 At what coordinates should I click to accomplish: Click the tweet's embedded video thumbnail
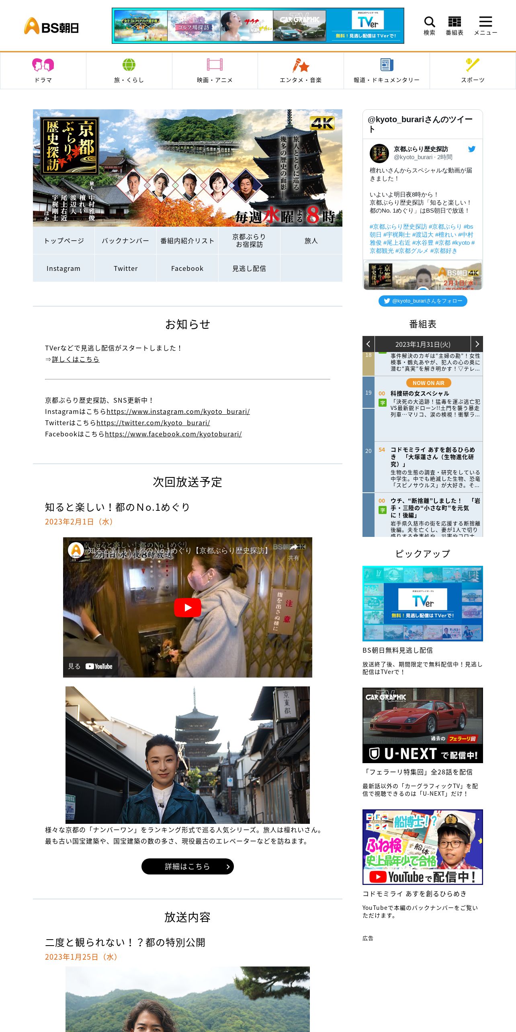(x=423, y=275)
